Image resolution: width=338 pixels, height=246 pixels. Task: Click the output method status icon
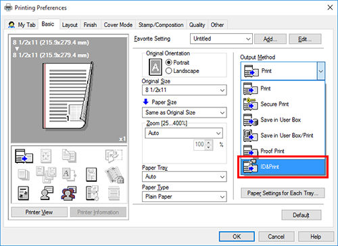click(24, 156)
